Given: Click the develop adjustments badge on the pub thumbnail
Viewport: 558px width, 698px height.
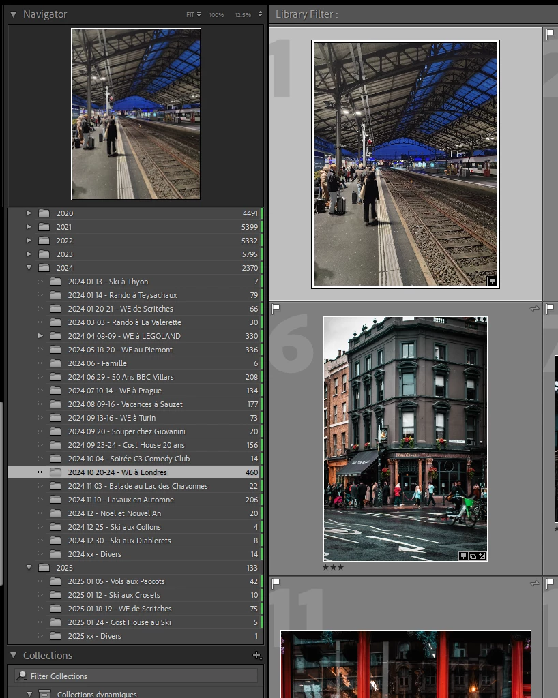Looking at the screenshot, I should 482,556.
